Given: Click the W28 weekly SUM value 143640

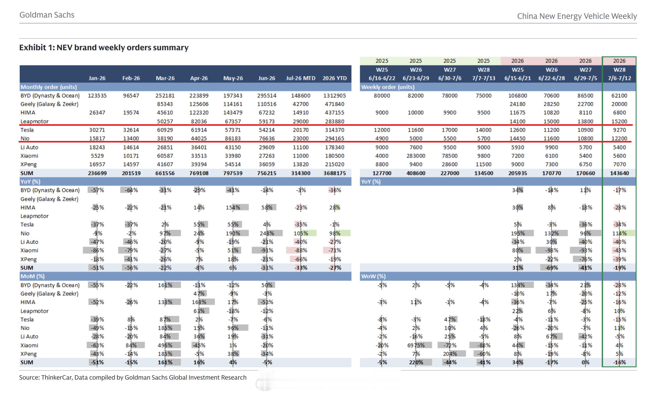Looking at the screenshot, I should point(619,173).
